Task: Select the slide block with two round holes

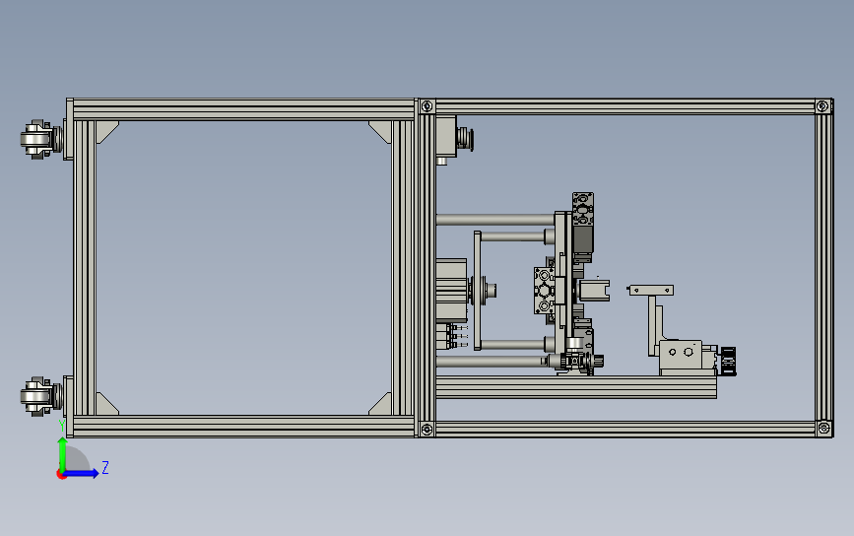Action: click(x=681, y=355)
